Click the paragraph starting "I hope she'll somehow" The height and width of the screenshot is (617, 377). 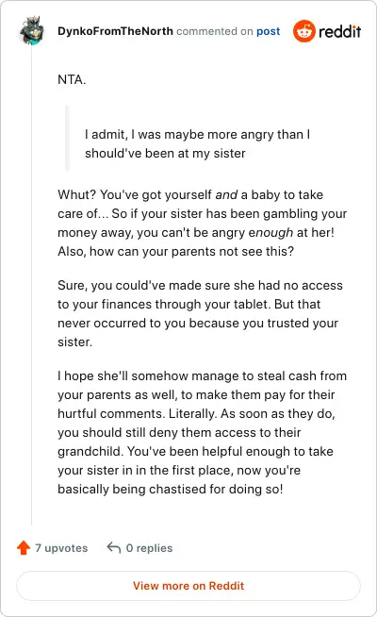coord(202,432)
